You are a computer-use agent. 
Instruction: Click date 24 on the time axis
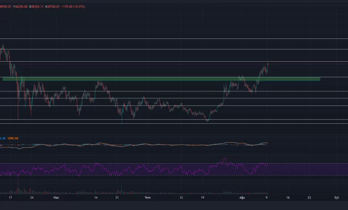(32, 197)
